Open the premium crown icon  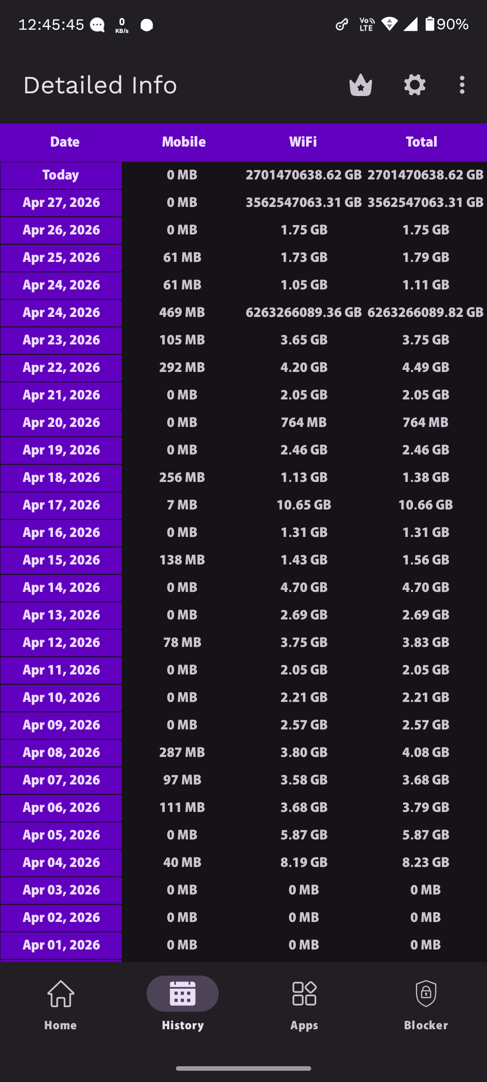(361, 85)
